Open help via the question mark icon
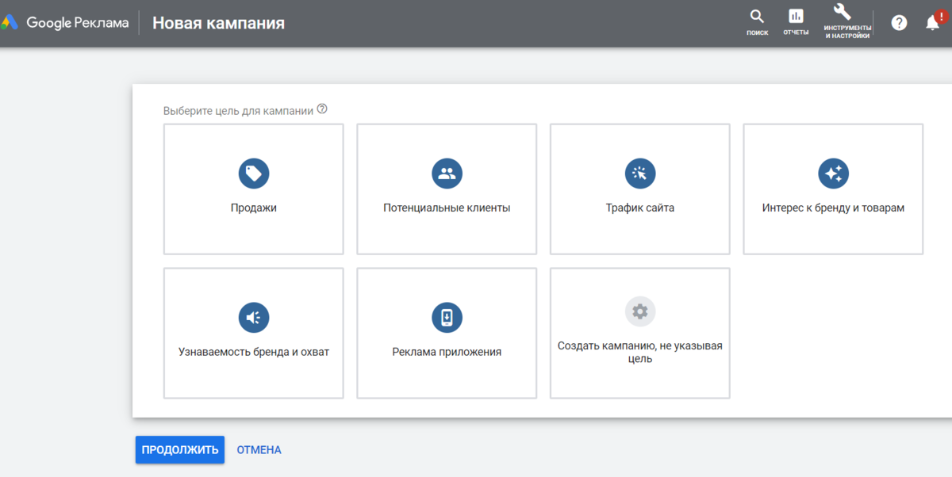The image size is (952, 477). click(899, 22)
